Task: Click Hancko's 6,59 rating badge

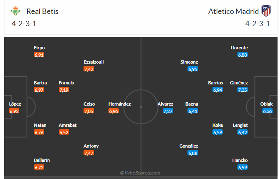Action: coord(243,167)
